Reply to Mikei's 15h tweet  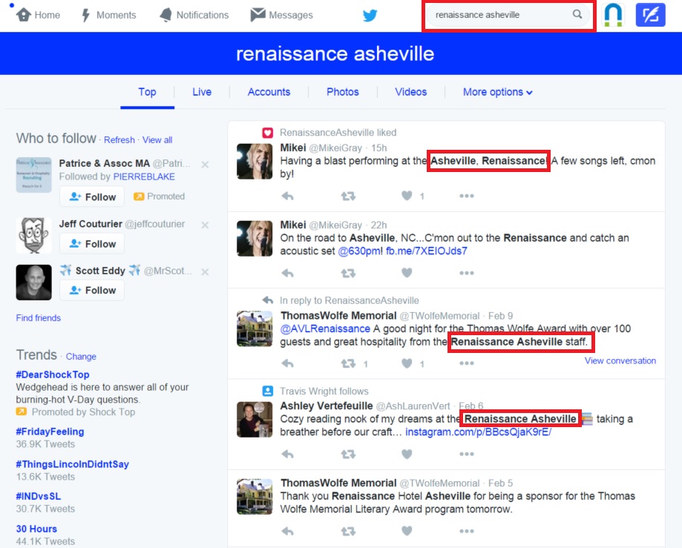pos(287,196)
